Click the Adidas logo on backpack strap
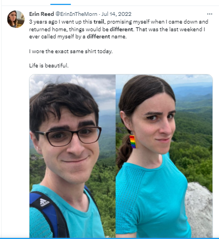Screen dimensions: 219x239 pos(44,202)
